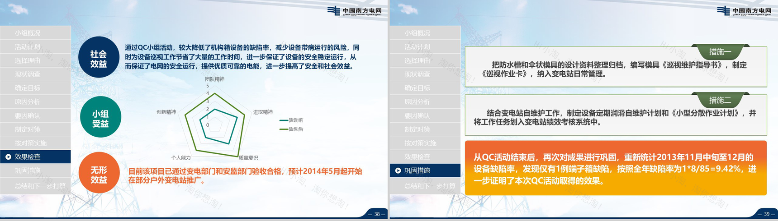Click the green 措施一 tab label
The image size is (778, 221).
click(720, 52)
